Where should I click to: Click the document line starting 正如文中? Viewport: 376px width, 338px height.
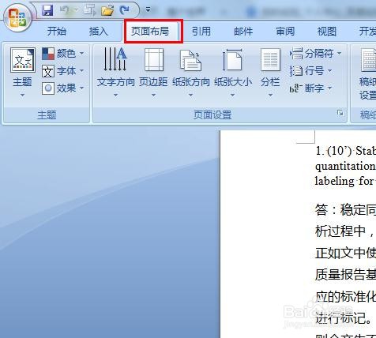coord(345,253)
